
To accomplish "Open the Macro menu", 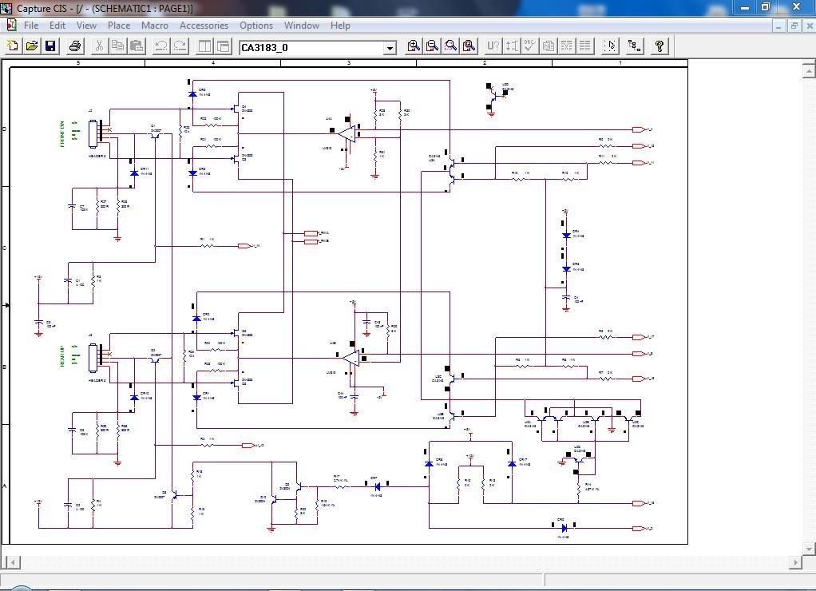I will (x=155, y=26).
